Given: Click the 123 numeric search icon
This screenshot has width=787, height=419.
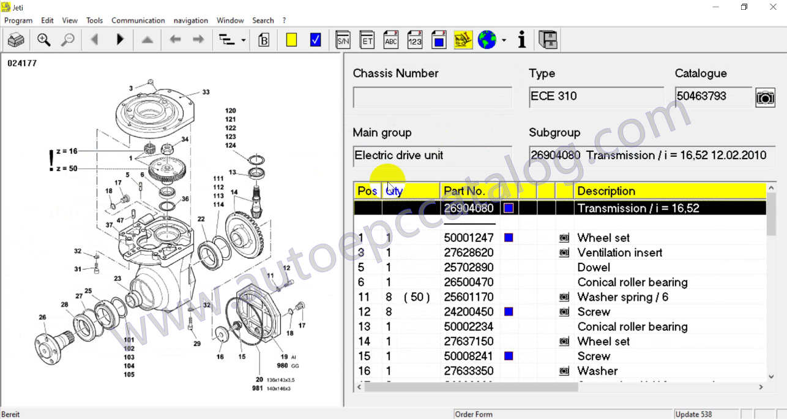Looking at the screenshot, I should click(x=415, y=39).
